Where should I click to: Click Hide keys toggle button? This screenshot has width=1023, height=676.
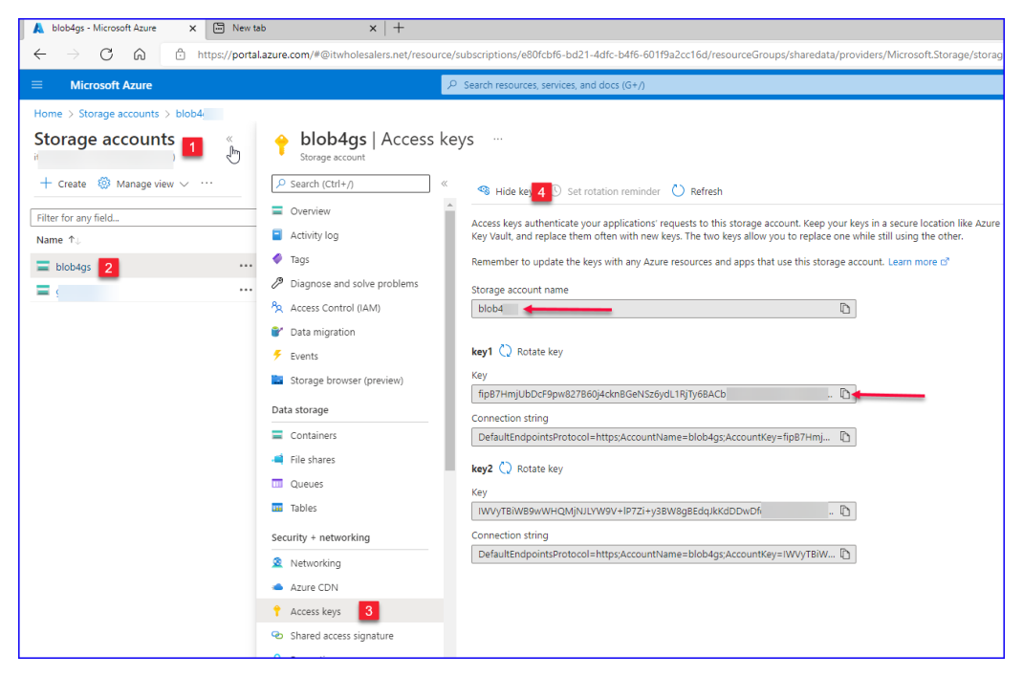click(506, 191)
